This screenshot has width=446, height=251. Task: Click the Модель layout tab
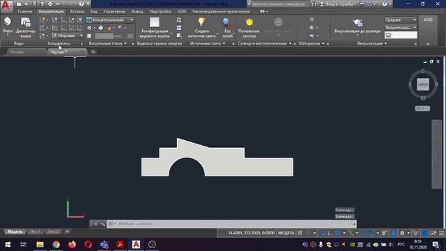click(x=15, y=231)
